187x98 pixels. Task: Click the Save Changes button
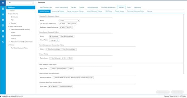click(163, 92)
